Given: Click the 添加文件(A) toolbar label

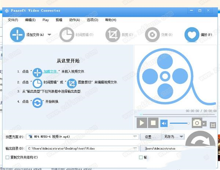Looking at the screenshot, I should pyautogui.click(x=35, y=34).
